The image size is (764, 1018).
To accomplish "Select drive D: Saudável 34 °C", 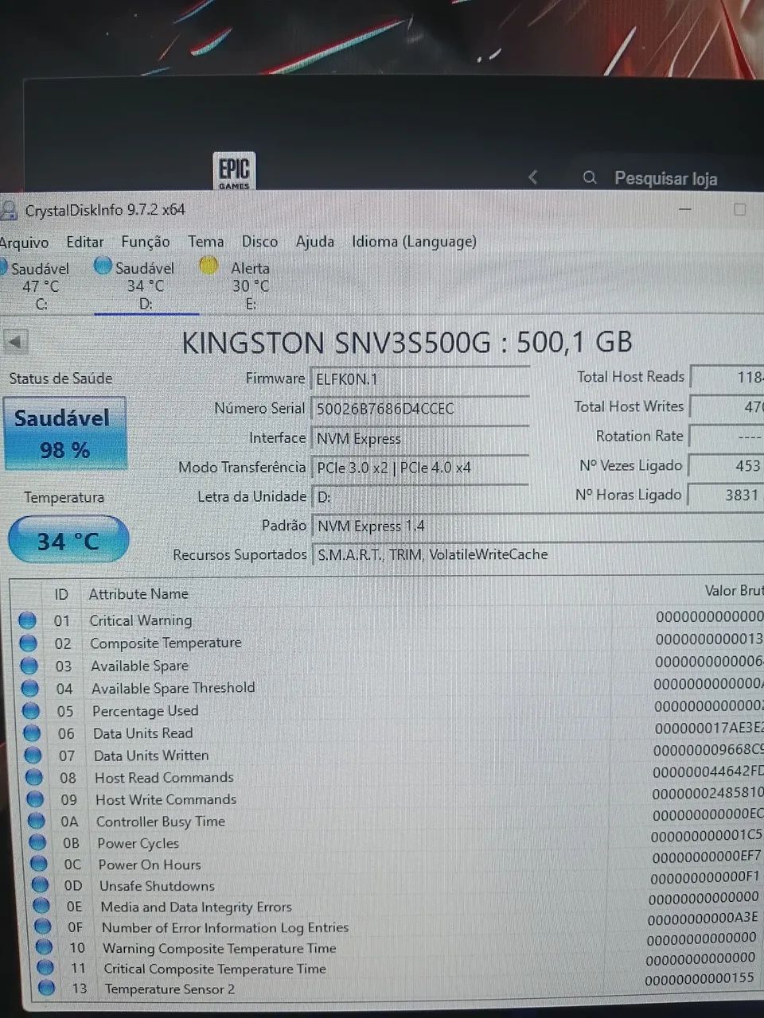I will (144, 286).
